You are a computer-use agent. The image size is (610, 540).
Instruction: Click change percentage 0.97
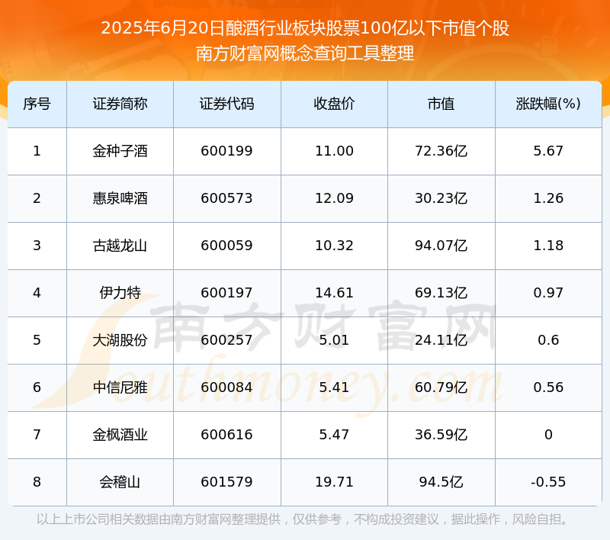pos(548,293)
